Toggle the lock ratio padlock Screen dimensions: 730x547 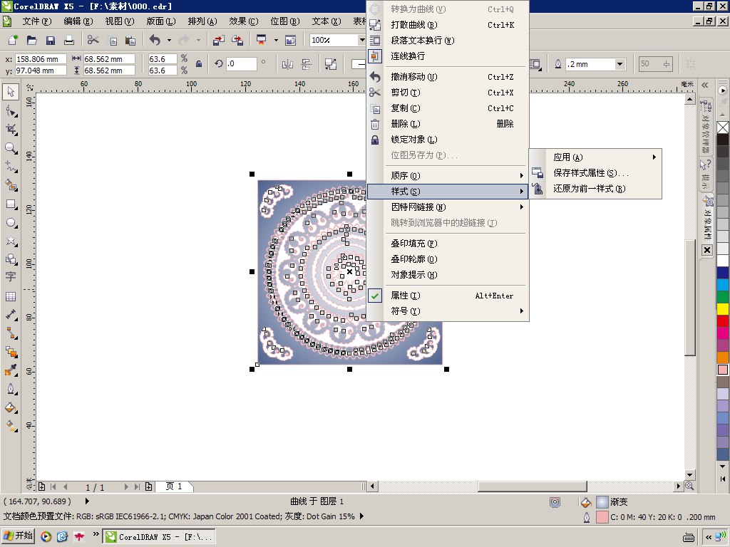199,64
